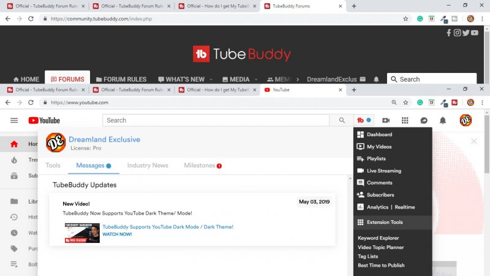Open the Dreamland Exclusive channel link
Viewport: 490px width, 276px height.
click(x=104, y=139)
